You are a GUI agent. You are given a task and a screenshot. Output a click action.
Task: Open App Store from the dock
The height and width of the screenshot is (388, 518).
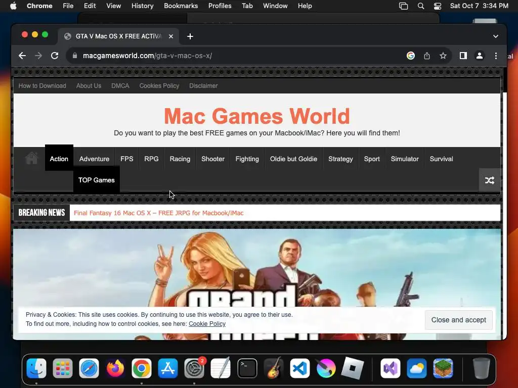click(x=168, y=368)
